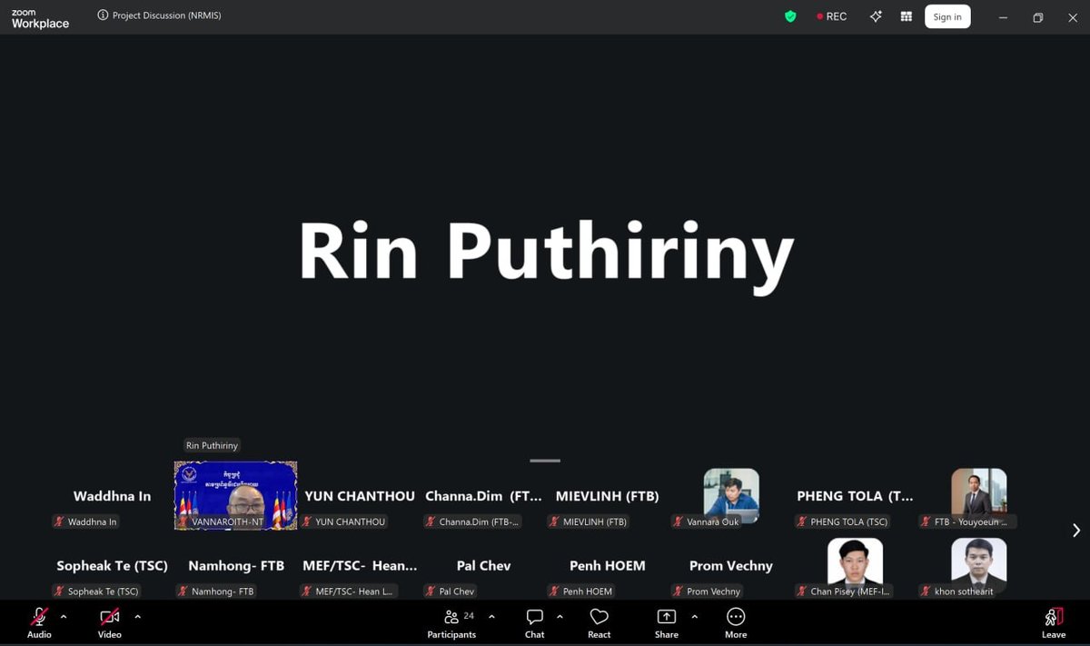
Task: Click muted mic icon beside Sopheak Te (TSC) label
Action: (60, 591)
